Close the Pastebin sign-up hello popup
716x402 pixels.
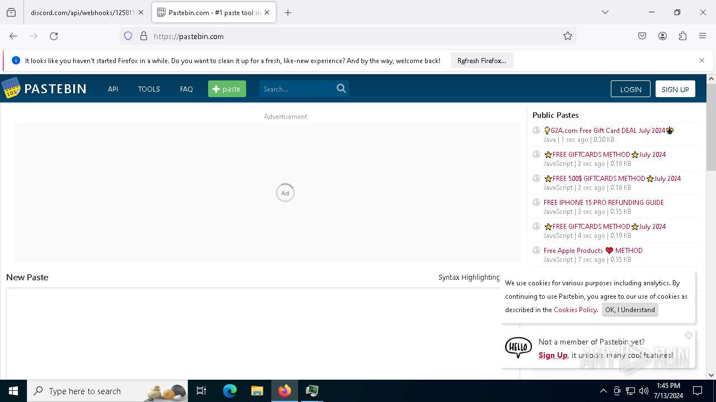coord(689,336)
